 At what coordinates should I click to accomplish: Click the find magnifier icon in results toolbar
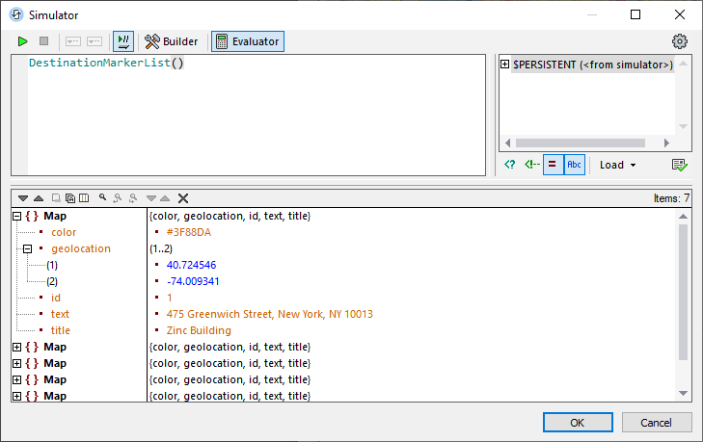[x=102, y=198]
